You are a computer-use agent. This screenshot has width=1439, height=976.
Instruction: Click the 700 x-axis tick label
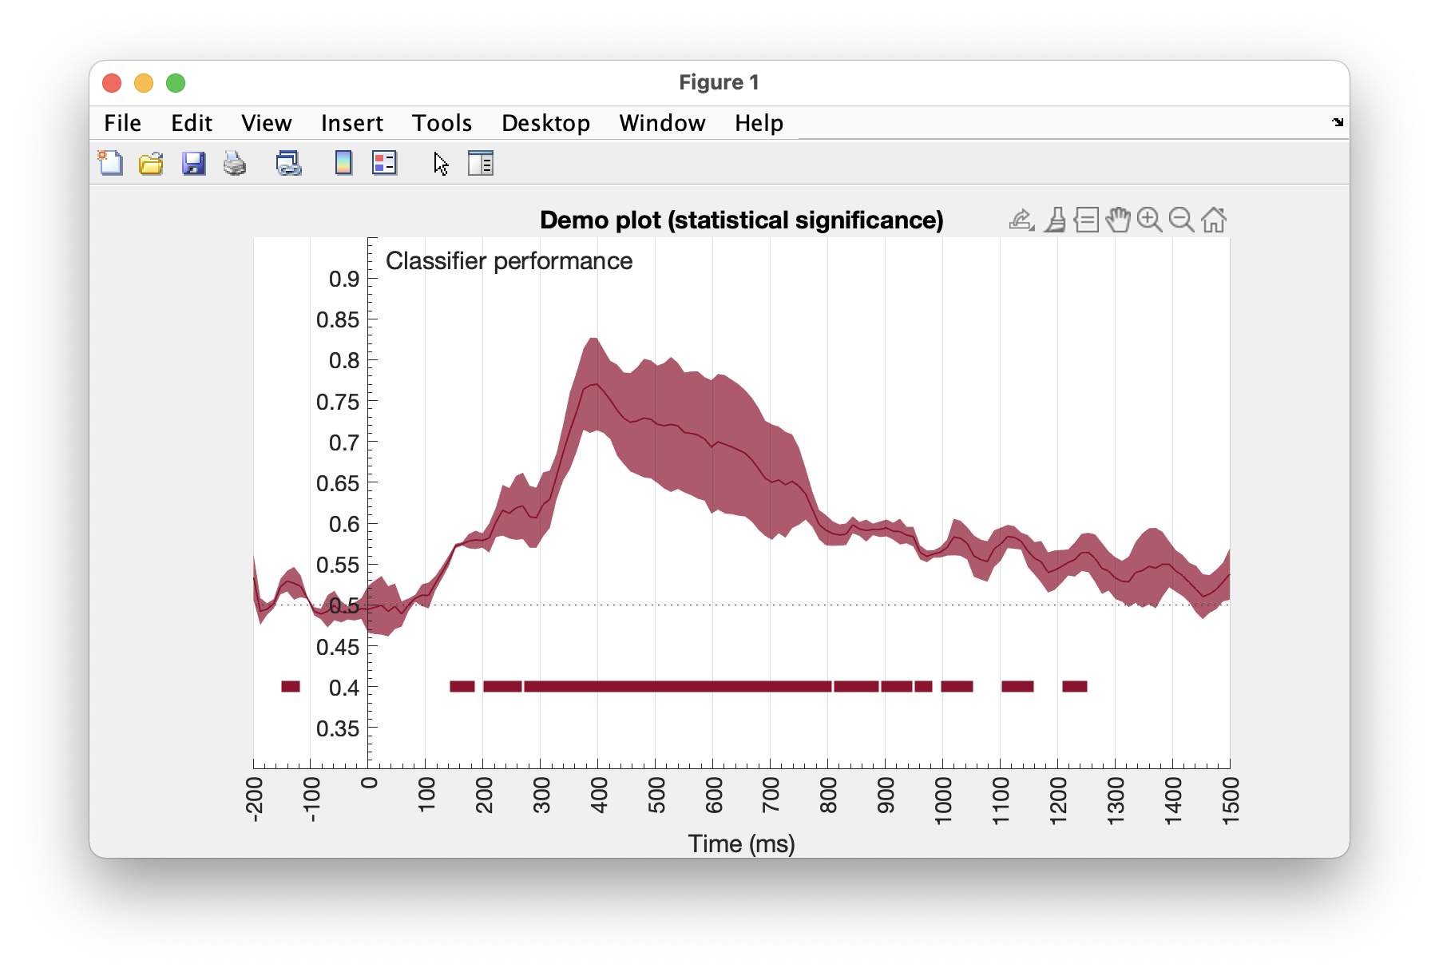[771, 795]
